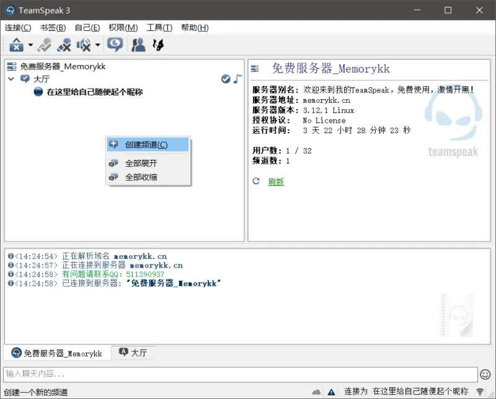Viewport: 496px width, 399px height.
Task: Maximize the TeamSpeak 3 window
Action: (448, 10)
